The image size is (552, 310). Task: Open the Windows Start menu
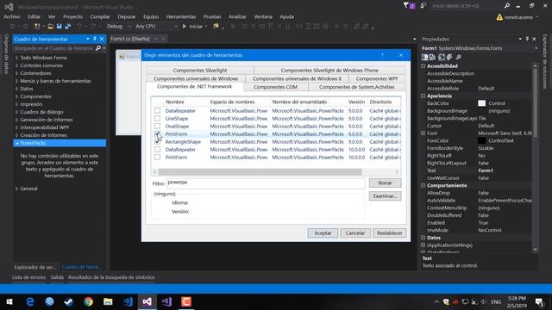[9, 301]
